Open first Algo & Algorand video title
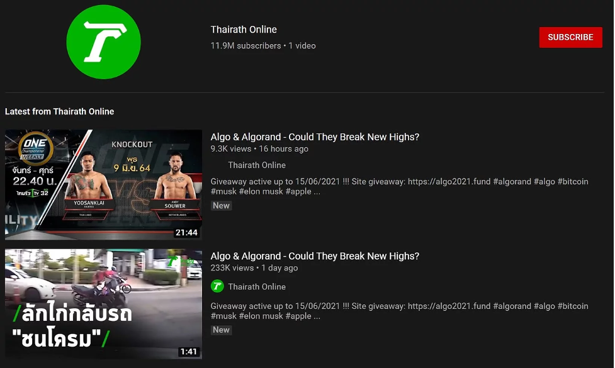This screenshot has height=368, width=615. 315,137
